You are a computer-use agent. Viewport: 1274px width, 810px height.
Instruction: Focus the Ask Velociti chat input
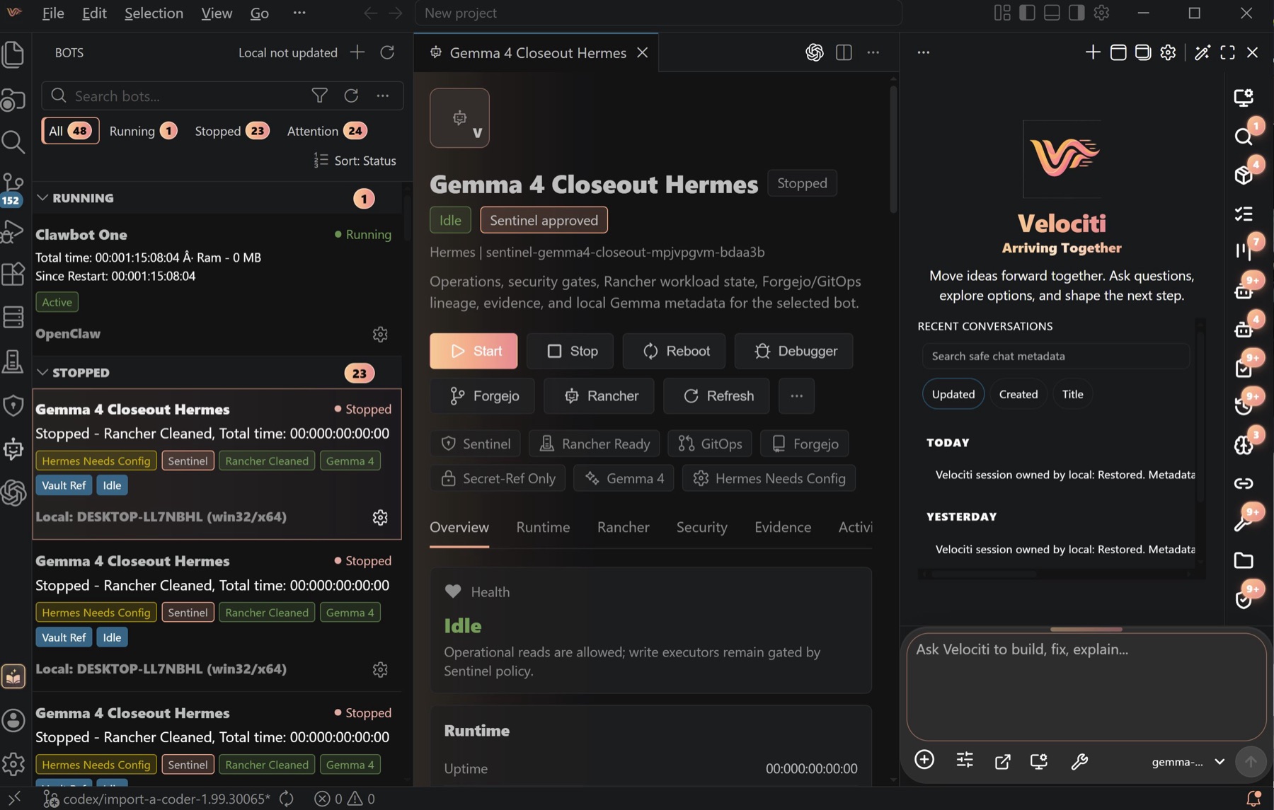(1086, 686)
